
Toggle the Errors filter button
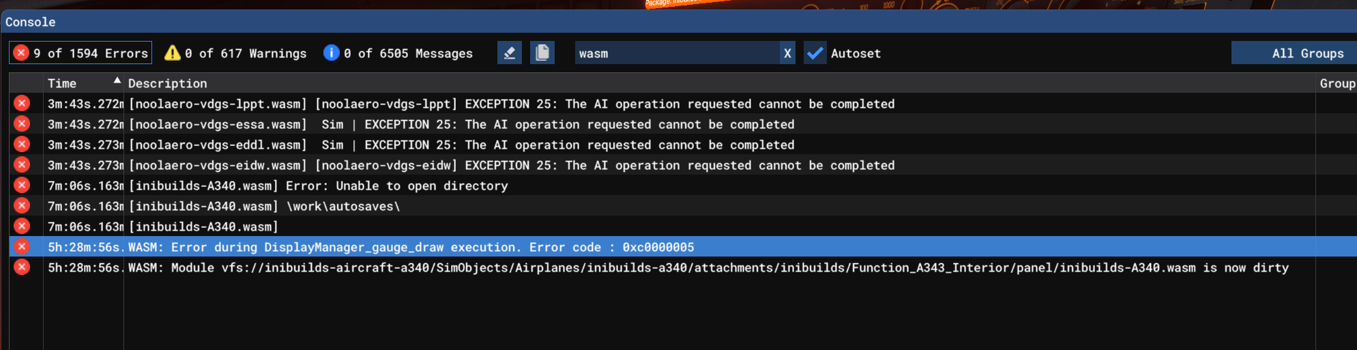[81, 53]
